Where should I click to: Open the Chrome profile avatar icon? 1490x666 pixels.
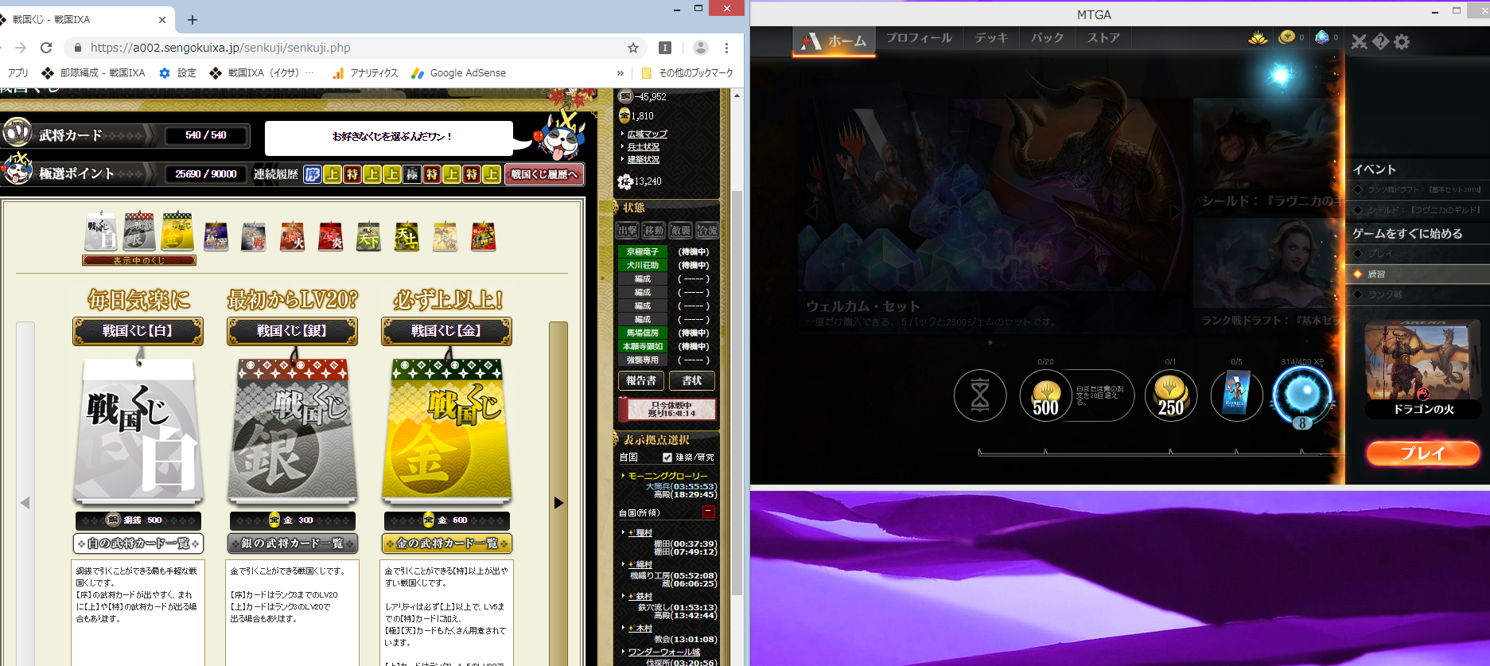[x=701, y=48]
